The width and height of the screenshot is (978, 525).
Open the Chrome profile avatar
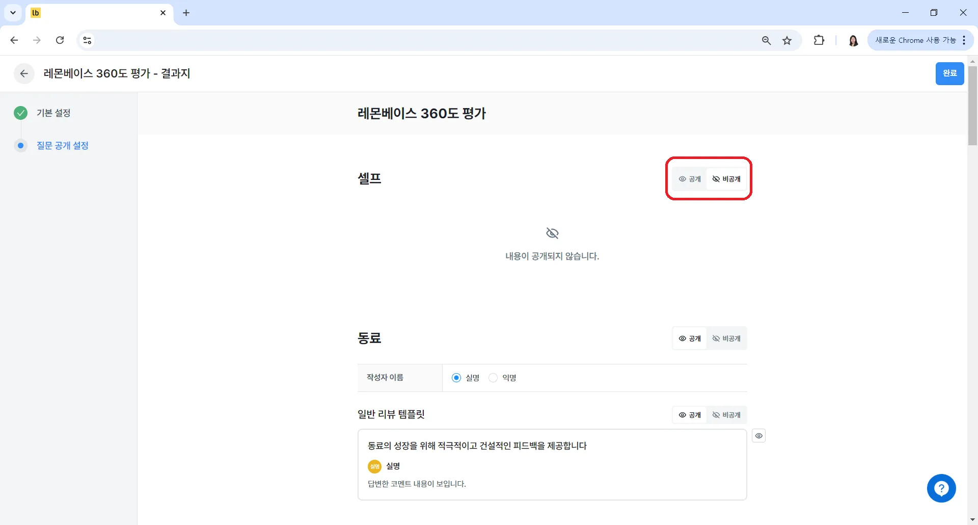click(x=853, y=40)
